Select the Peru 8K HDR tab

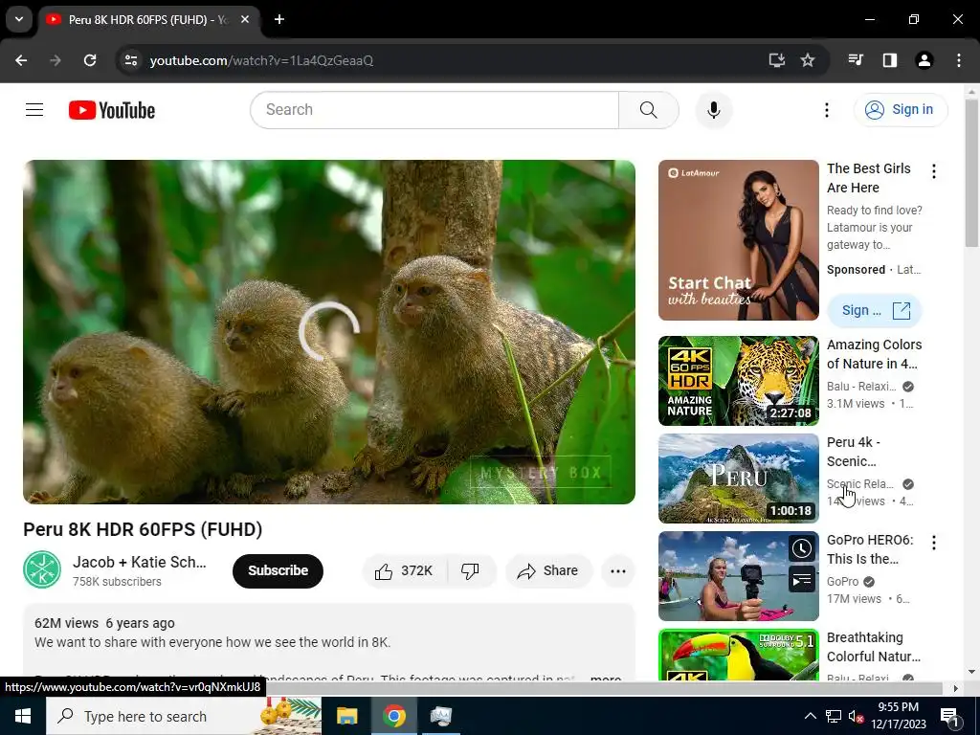coord(148,20)
